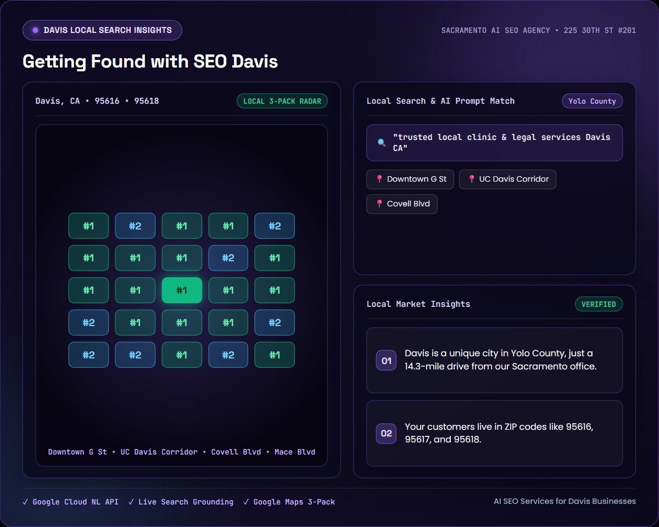Image resolution: width=659 pixels, height=527 pixels.
Task: Click the magnifier icon in the search prompt box
Action: point(382,143)
